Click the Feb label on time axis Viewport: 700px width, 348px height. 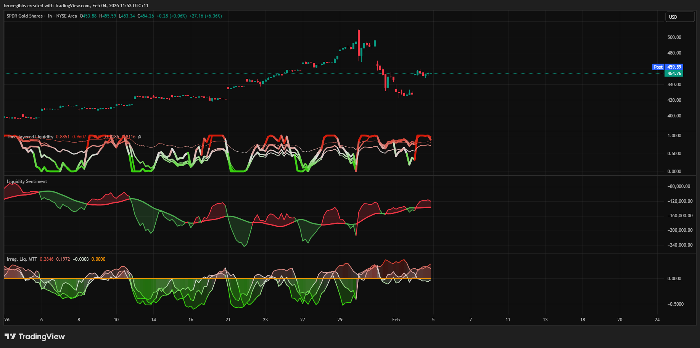pos(396,320)
